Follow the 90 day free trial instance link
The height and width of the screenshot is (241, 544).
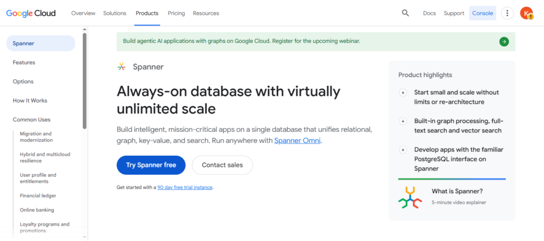click(184, 187)
